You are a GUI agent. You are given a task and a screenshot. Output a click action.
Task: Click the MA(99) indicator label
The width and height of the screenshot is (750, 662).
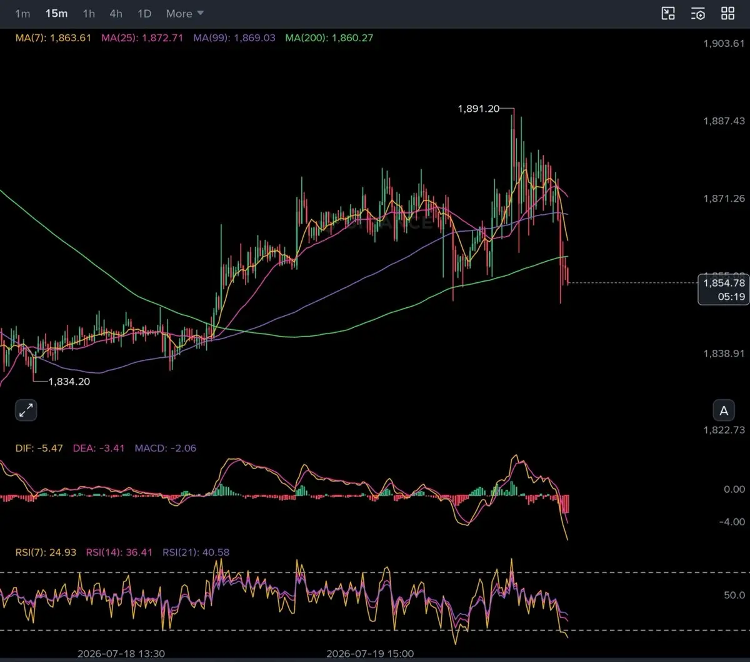234,37
